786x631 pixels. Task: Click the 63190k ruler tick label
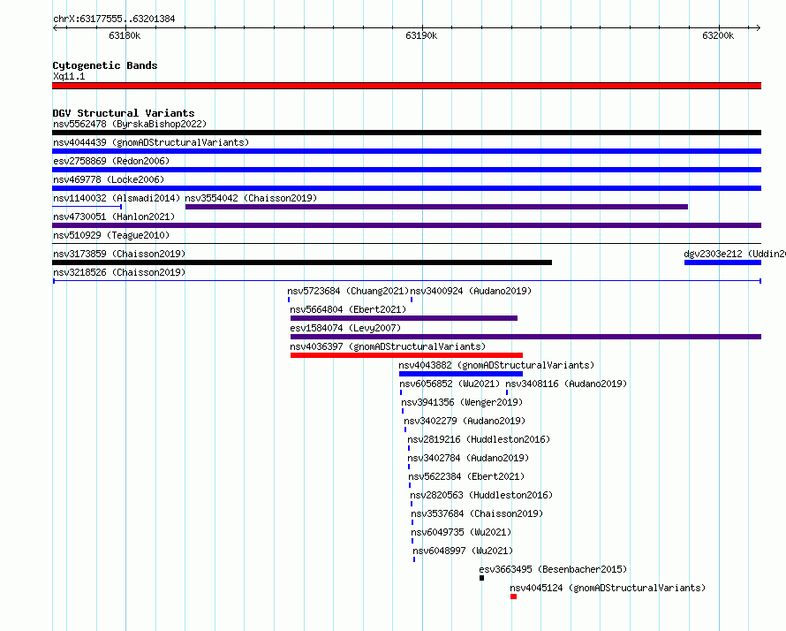(x=421, y=35)
